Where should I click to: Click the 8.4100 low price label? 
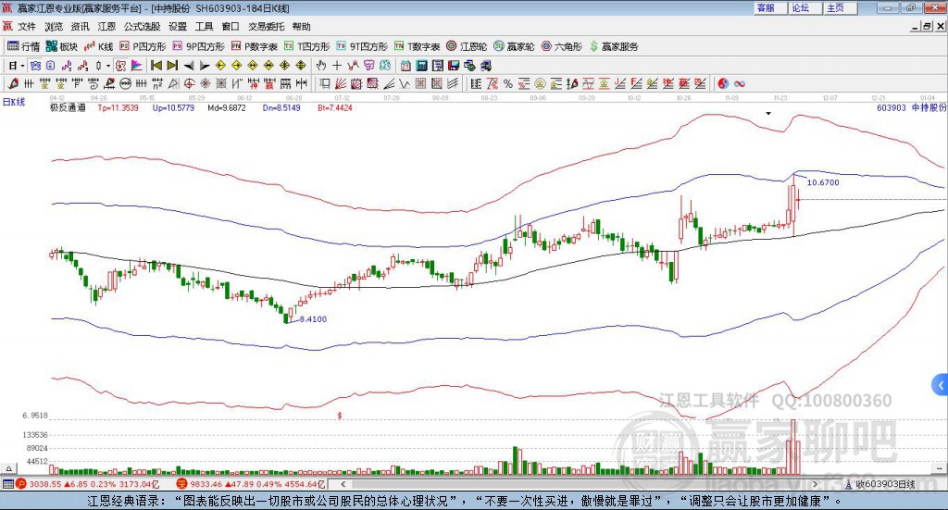(x=313, y=319)
